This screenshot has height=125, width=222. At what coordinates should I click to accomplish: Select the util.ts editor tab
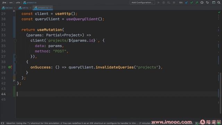25,8
